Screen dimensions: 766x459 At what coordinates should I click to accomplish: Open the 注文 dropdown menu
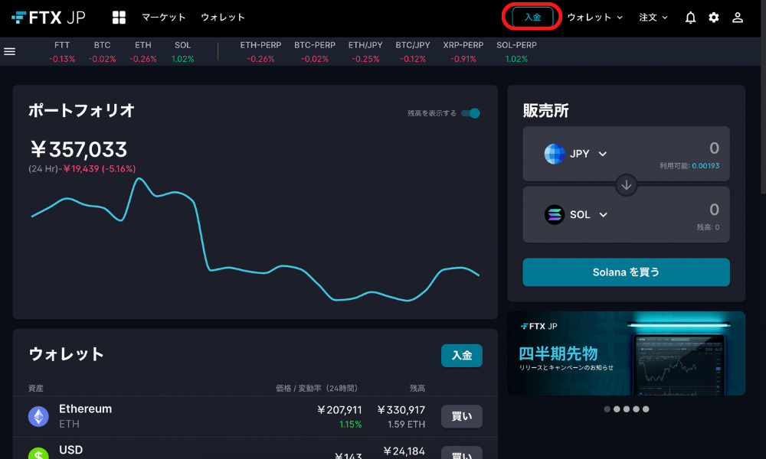pos(653,18)
